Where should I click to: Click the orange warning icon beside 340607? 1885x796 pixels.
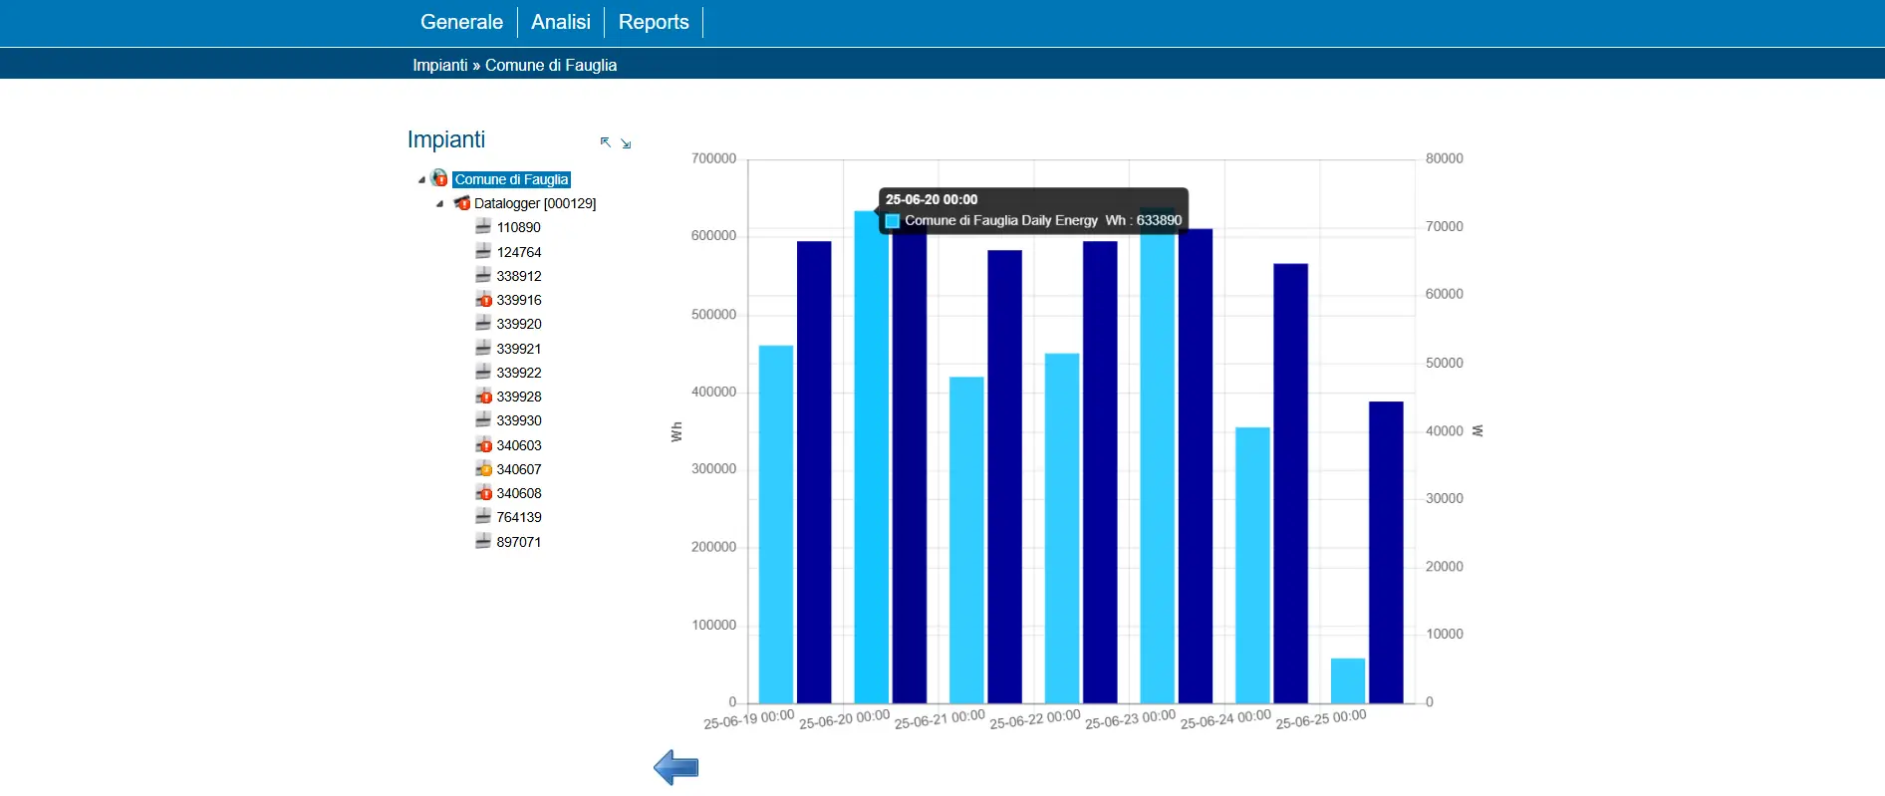coord(484,469)
